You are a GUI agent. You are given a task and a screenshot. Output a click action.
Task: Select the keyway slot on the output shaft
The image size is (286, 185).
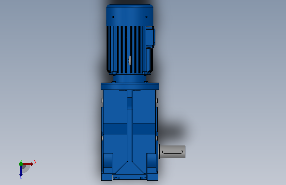pyautogui.click(x=173, y=152)
